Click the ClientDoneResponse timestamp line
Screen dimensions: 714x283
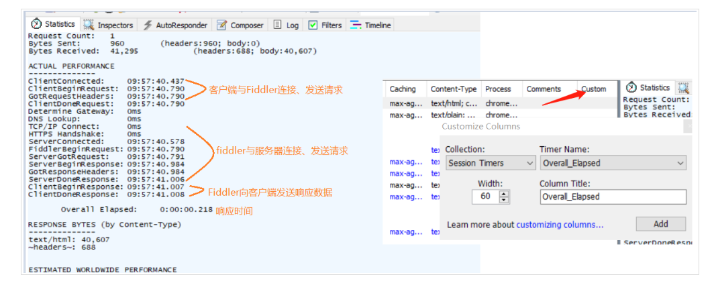(106, 194)
